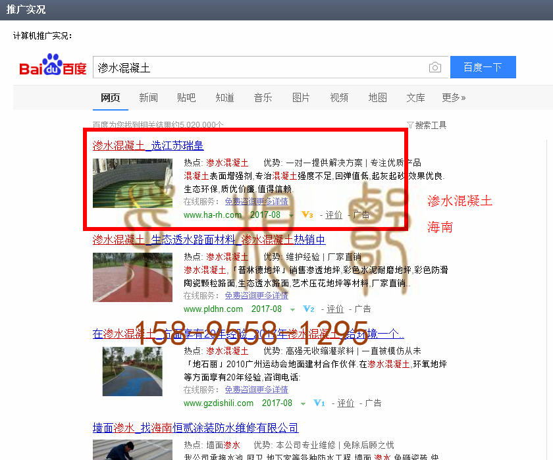Viewport: 553px width, 460px height.
Task: Open the result title starting with 在渗水混凝土
Action: 248,334
